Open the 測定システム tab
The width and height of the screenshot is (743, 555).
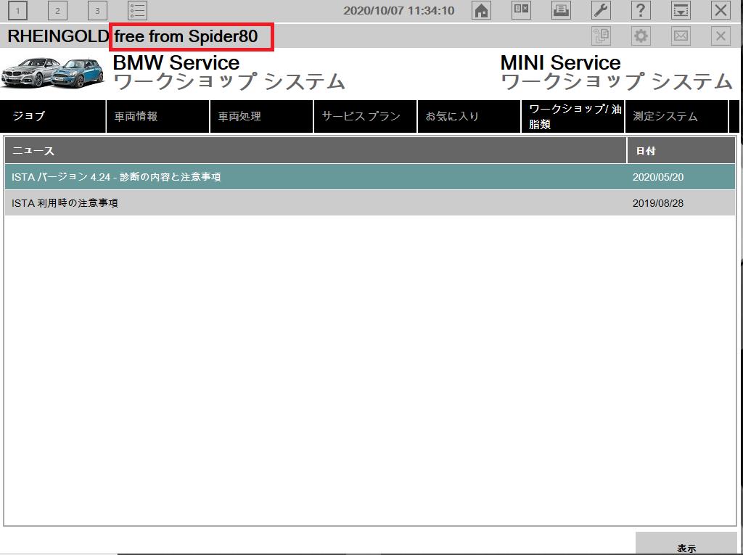(x=677, y=116)
